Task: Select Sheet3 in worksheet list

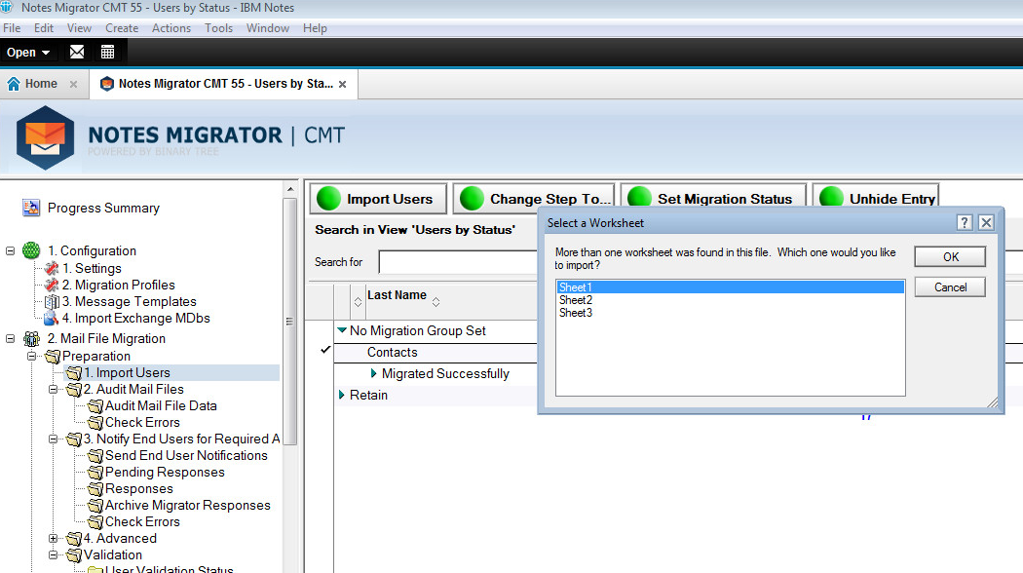Action: pos(730,313)
